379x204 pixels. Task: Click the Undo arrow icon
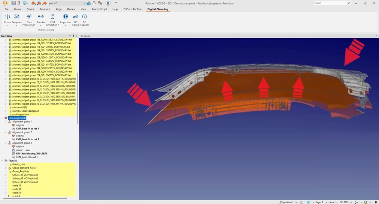click(x=33, y=3)
